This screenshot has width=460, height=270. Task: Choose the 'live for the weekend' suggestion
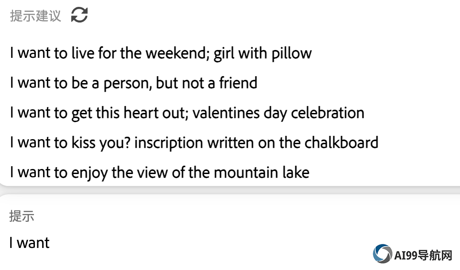(x=161, y=53)
